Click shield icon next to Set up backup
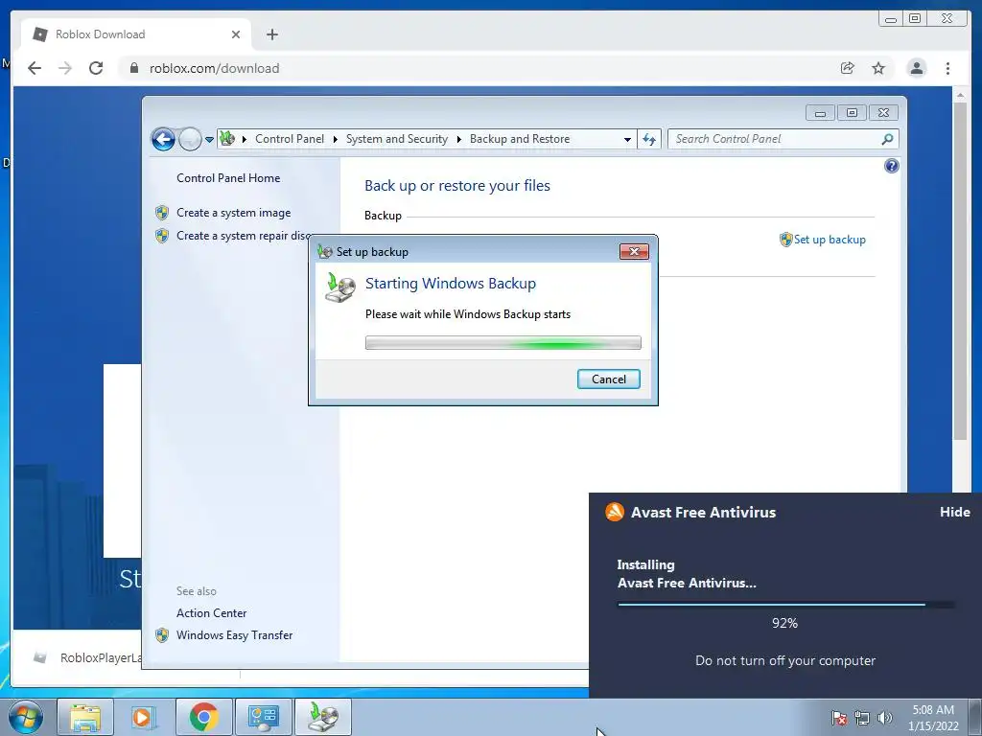Screen dimensions: 982x736 point(786,239)
